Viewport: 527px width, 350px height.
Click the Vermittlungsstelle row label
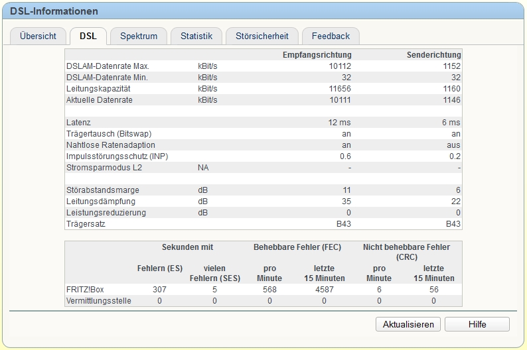click(x=98, y=301)
